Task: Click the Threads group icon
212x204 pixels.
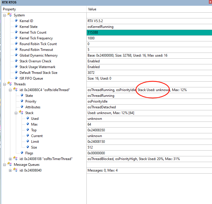Action: [x=10, y=84]
